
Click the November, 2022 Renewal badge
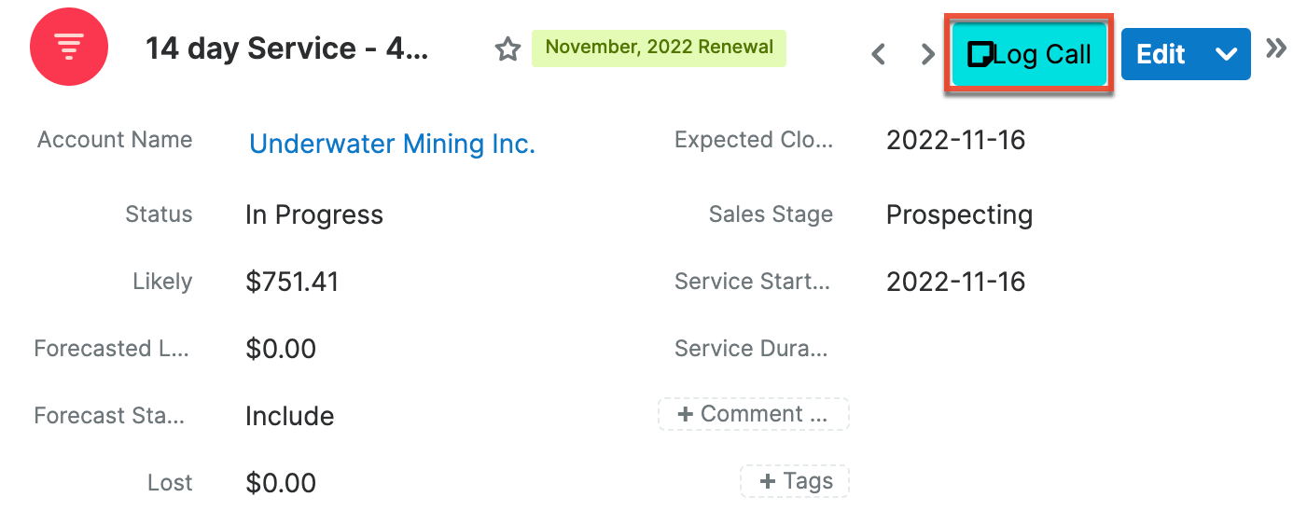pos(659,47)
